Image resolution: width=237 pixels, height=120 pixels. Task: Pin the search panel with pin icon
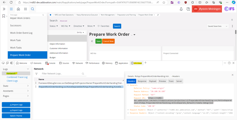tap(232, 20)
